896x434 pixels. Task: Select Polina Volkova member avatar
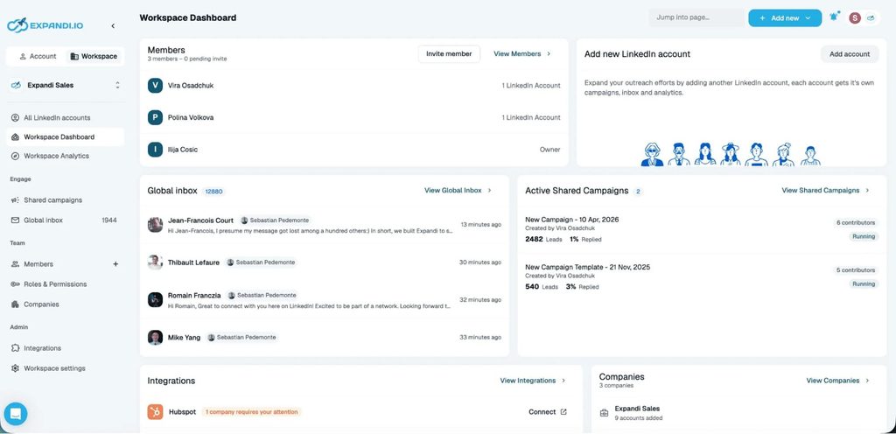(x=155, y=117)
